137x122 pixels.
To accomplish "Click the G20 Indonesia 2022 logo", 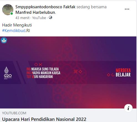I will [8, 73].
